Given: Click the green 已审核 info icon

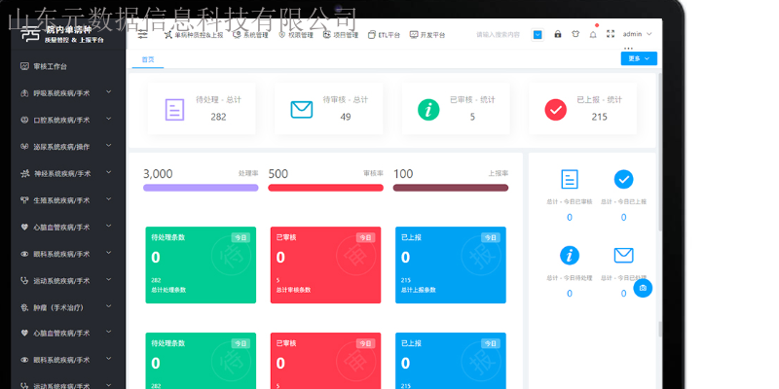Looking at the screenshot, I should tap(428, 110).
